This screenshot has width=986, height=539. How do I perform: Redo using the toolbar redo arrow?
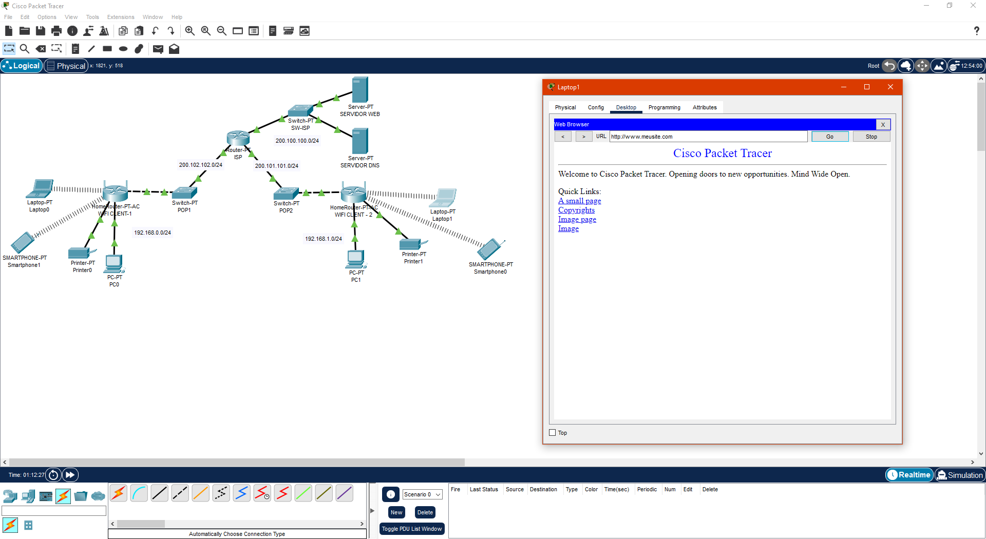(x=171, y=31)
